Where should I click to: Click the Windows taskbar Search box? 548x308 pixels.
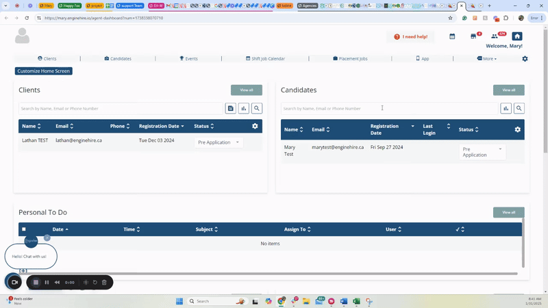tap(216, 301)
